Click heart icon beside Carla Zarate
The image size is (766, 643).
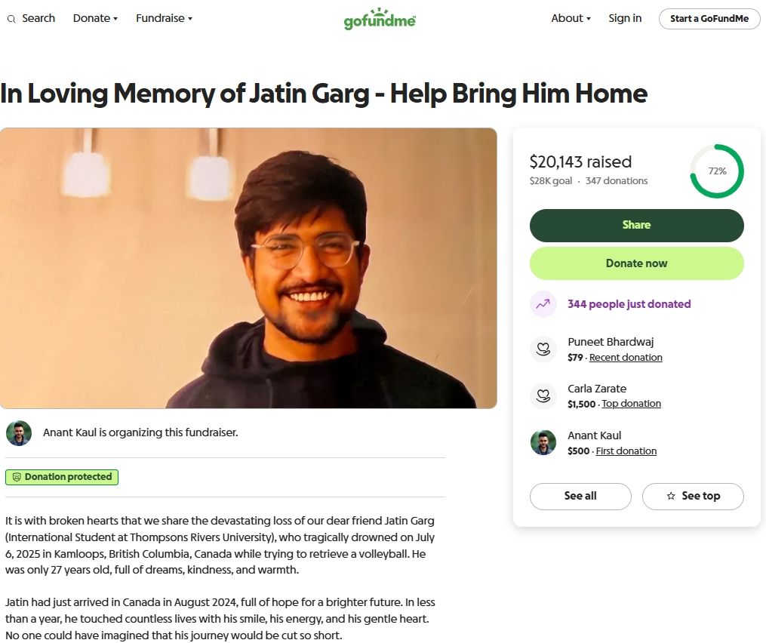(x=543, y=395)
